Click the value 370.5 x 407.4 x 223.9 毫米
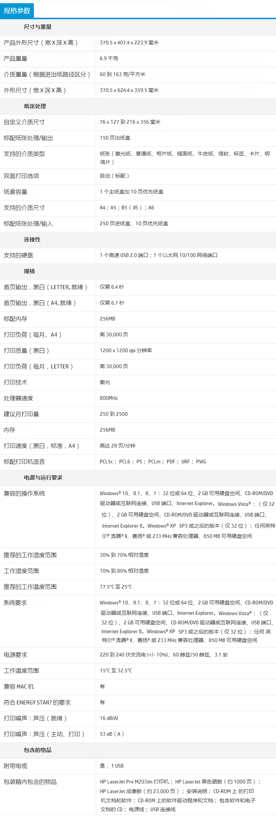This screenshot has height=820, width=276. coord(129,43)
